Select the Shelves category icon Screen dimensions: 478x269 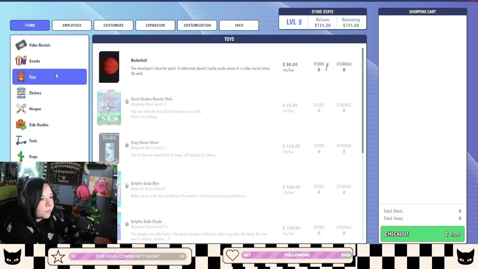(x=21, y=93)
